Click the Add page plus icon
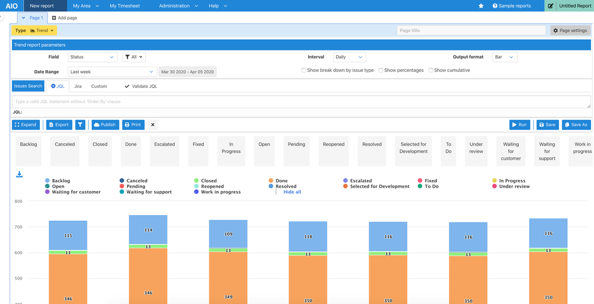Viewport: 594px width, 304px height. click(54, 18)
